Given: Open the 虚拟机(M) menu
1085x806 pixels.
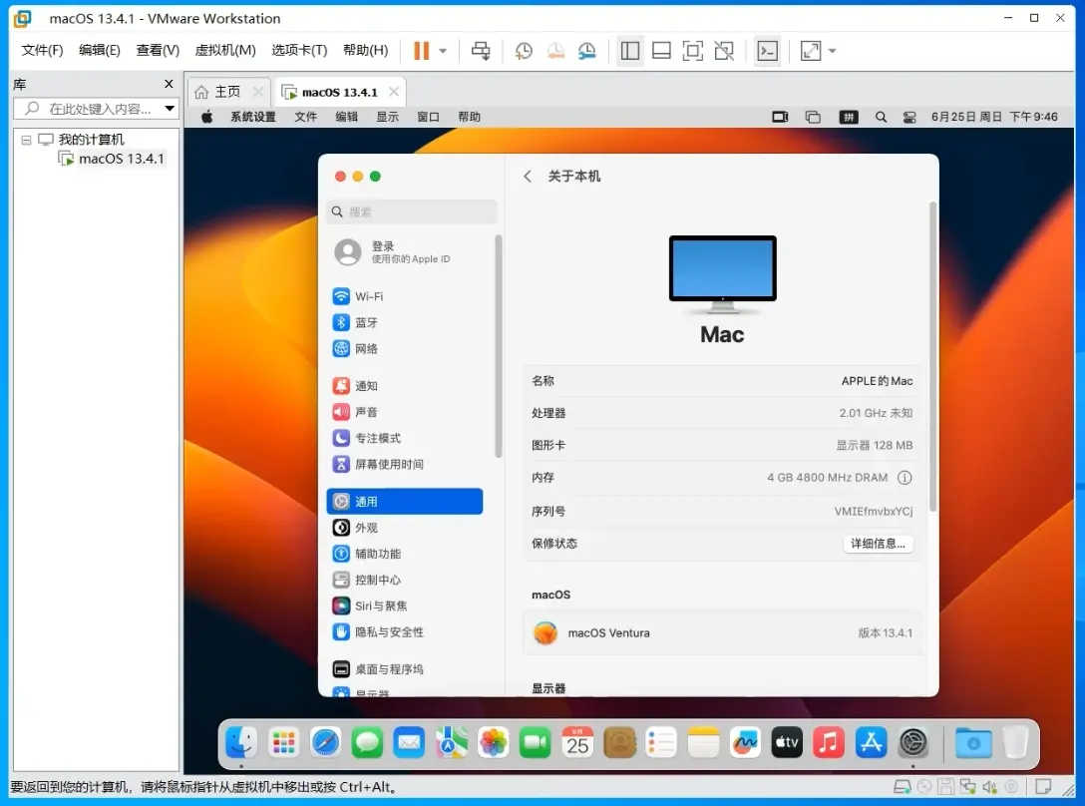Looking at the screenshot, I should coord(225,50).
